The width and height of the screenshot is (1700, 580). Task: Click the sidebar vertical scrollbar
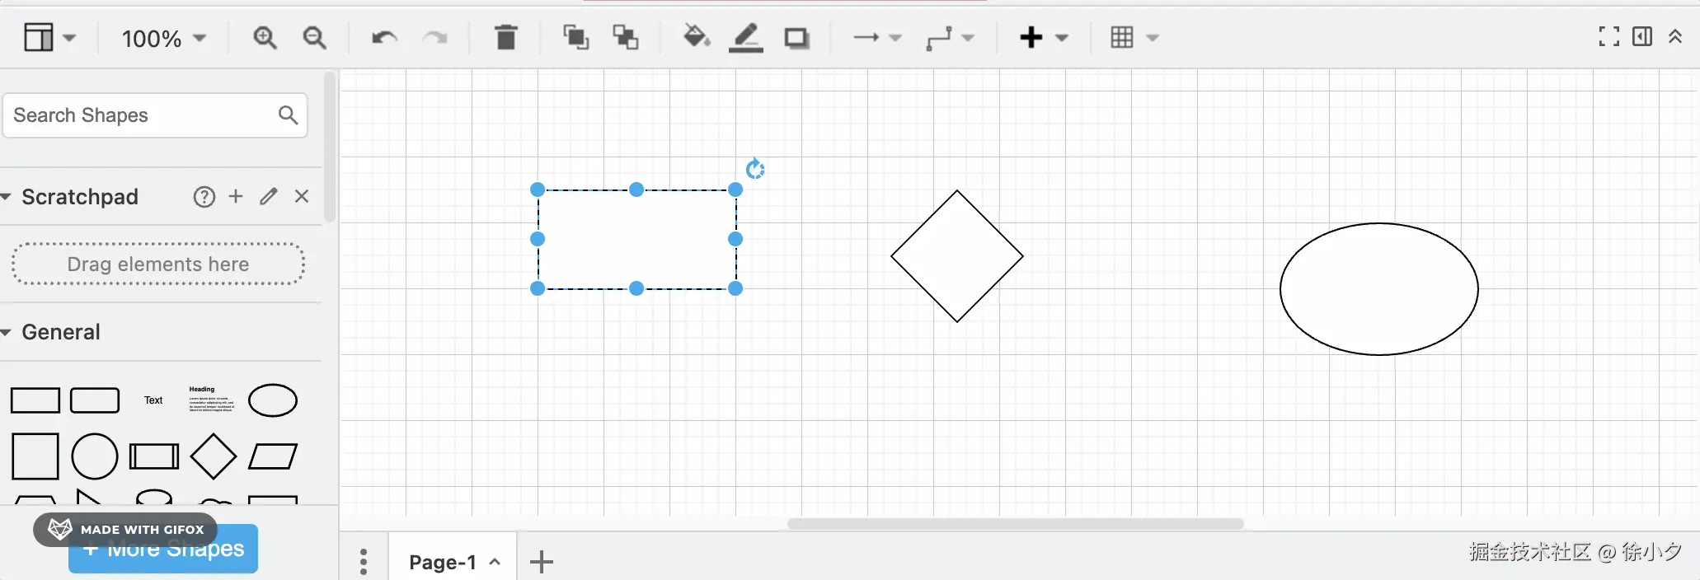tap(330, 147)
